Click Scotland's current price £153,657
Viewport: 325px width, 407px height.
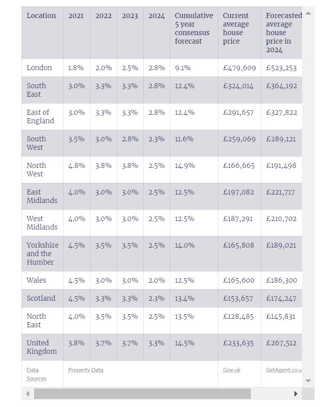pos(238,298)
